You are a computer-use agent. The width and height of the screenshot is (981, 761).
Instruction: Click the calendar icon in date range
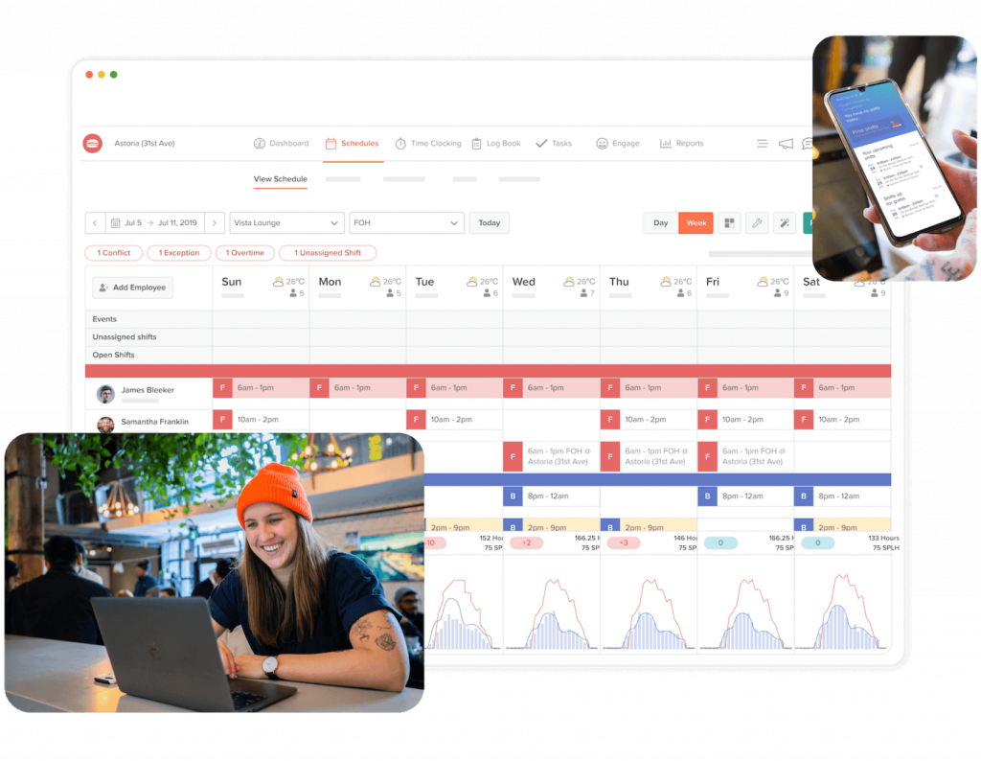tap(116, 223)
